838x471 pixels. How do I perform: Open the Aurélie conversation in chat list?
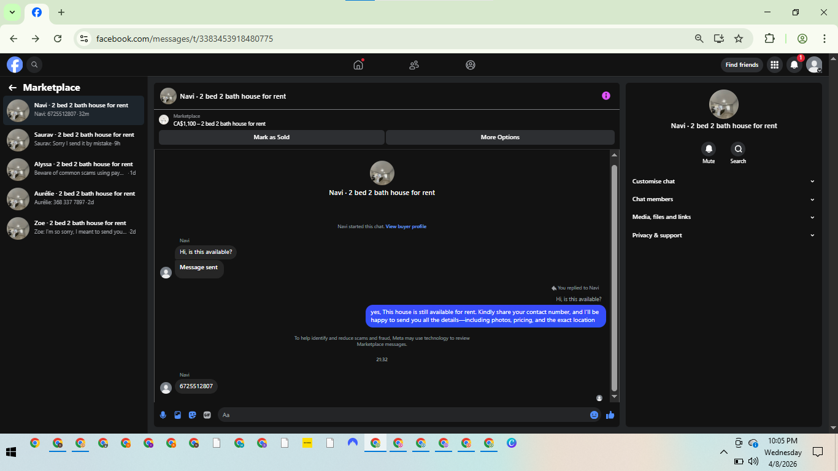click(74, 199)
